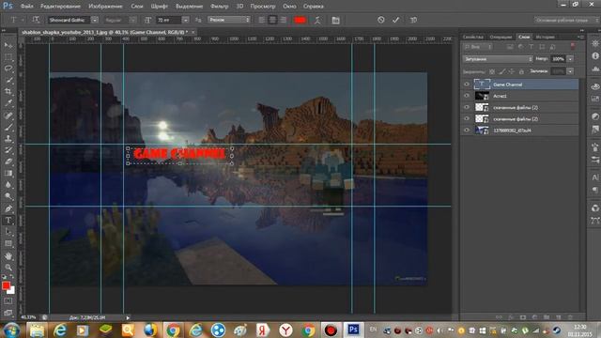
Task: Select the Eyedropper tool
Action: [8, 103]
